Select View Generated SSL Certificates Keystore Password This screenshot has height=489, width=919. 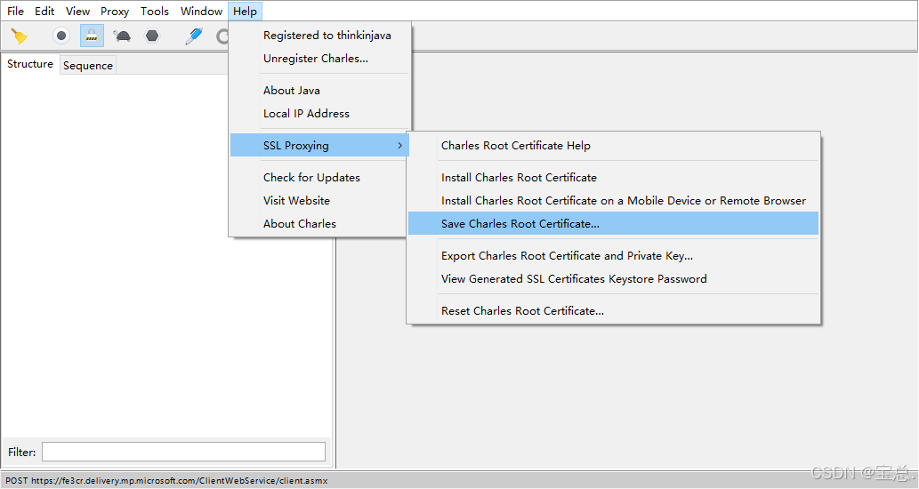613,279
